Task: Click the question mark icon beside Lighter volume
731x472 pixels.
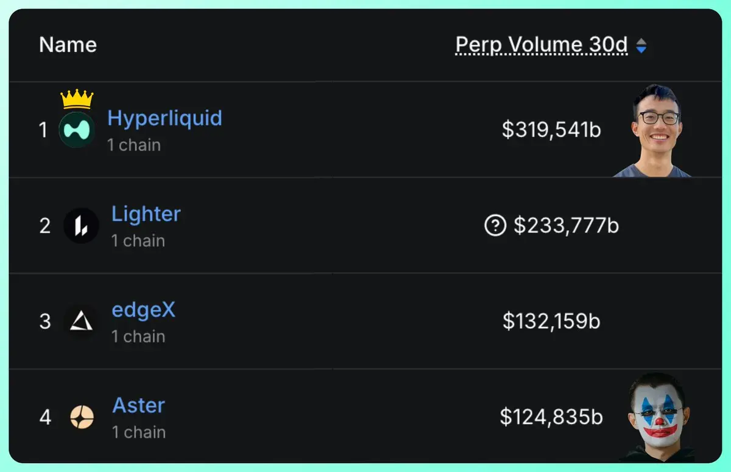Action: (495, 226)
